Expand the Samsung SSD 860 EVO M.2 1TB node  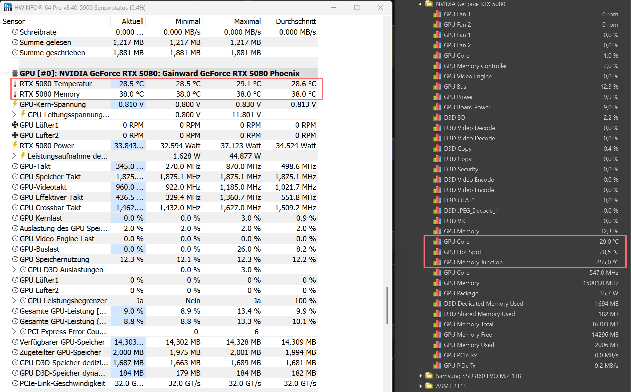pyautogui.click(x=421, y=376)
